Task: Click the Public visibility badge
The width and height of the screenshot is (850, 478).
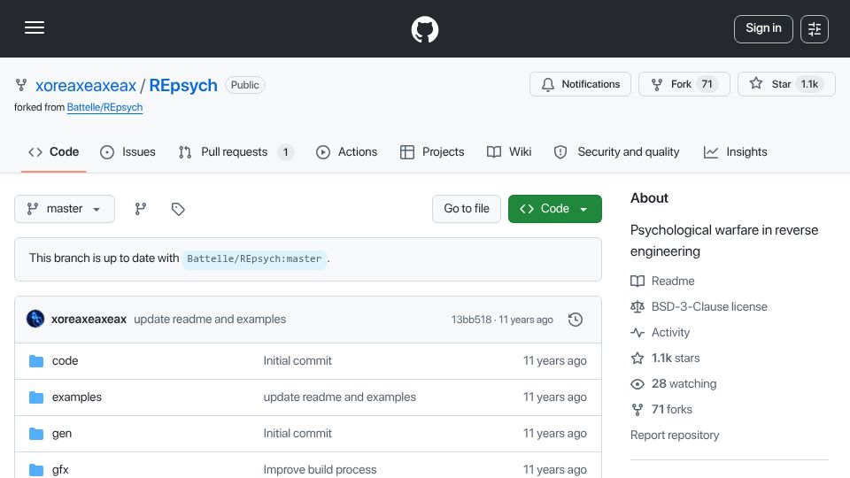Action: coord(245,85)
